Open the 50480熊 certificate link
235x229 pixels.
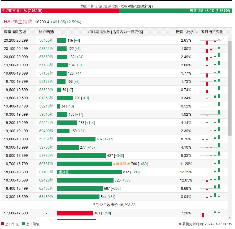click(46, 41)
